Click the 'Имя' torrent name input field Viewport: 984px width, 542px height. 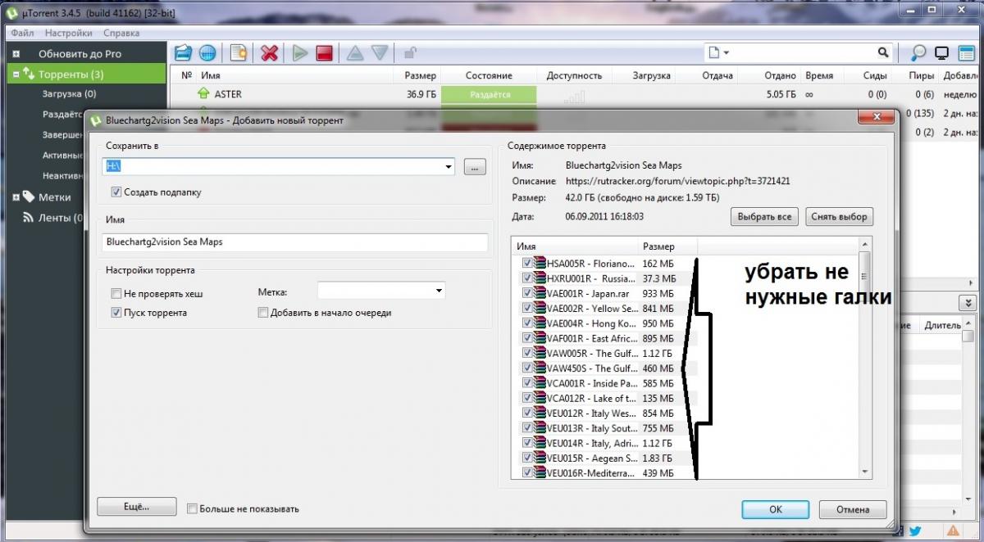point(295,242)
